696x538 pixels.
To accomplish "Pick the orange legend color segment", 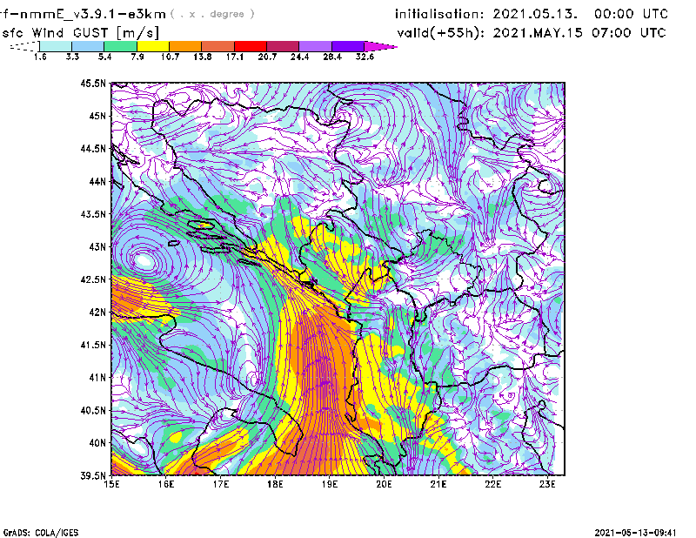I will click(185, 46).
